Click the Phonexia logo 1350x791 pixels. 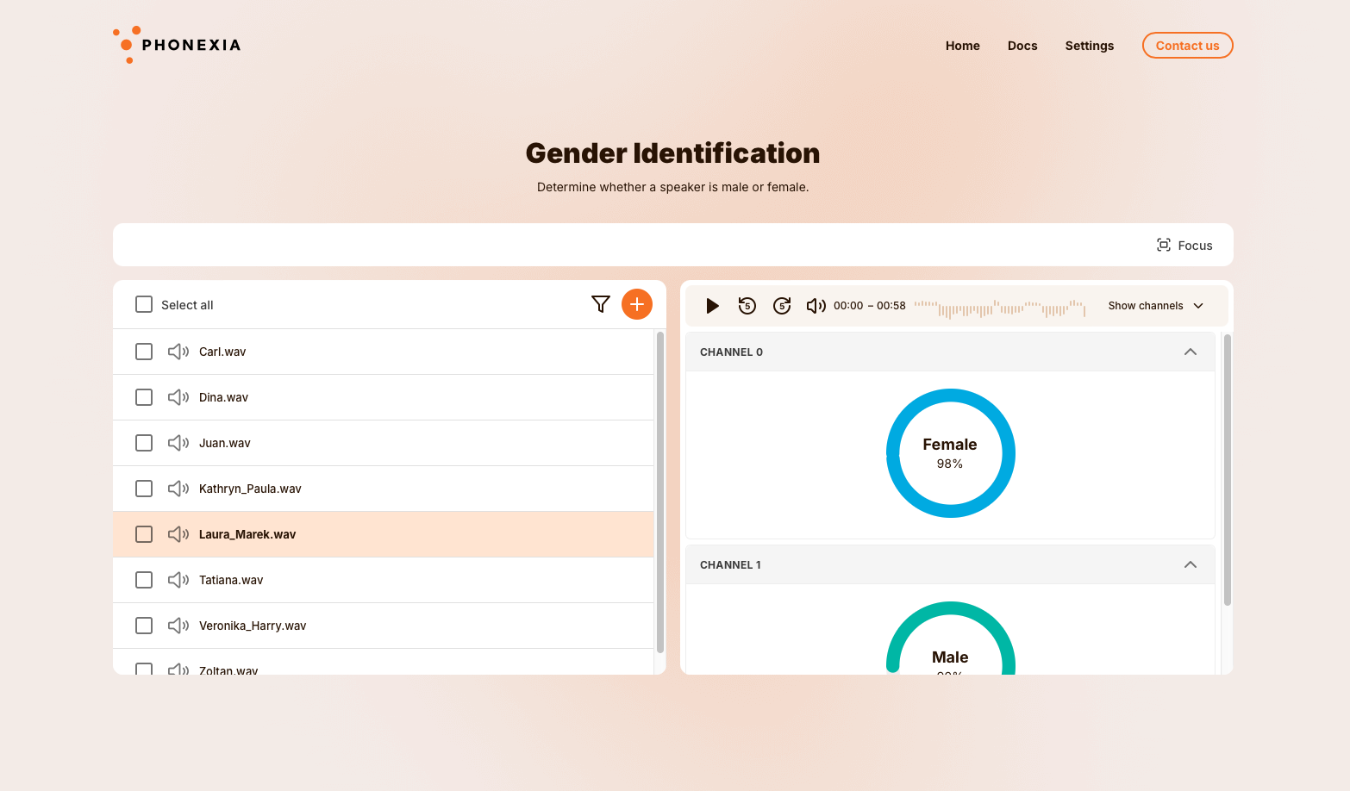(177, 45)
